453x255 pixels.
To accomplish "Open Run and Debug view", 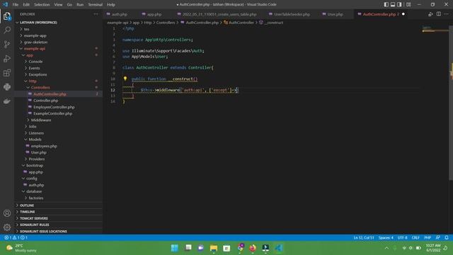I will click(x=7, y=58).
